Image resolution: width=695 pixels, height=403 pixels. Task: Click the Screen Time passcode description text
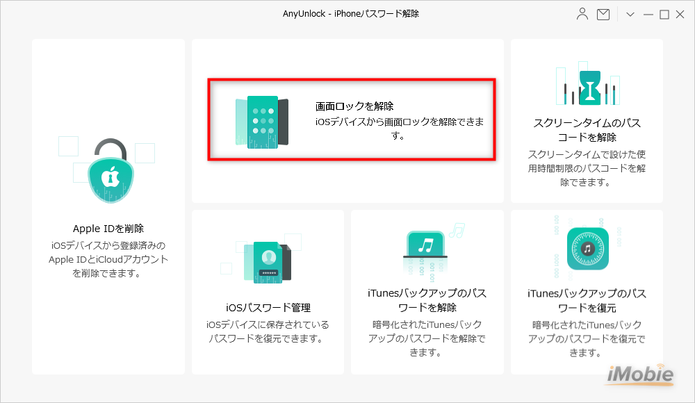(x=587, y=168)
